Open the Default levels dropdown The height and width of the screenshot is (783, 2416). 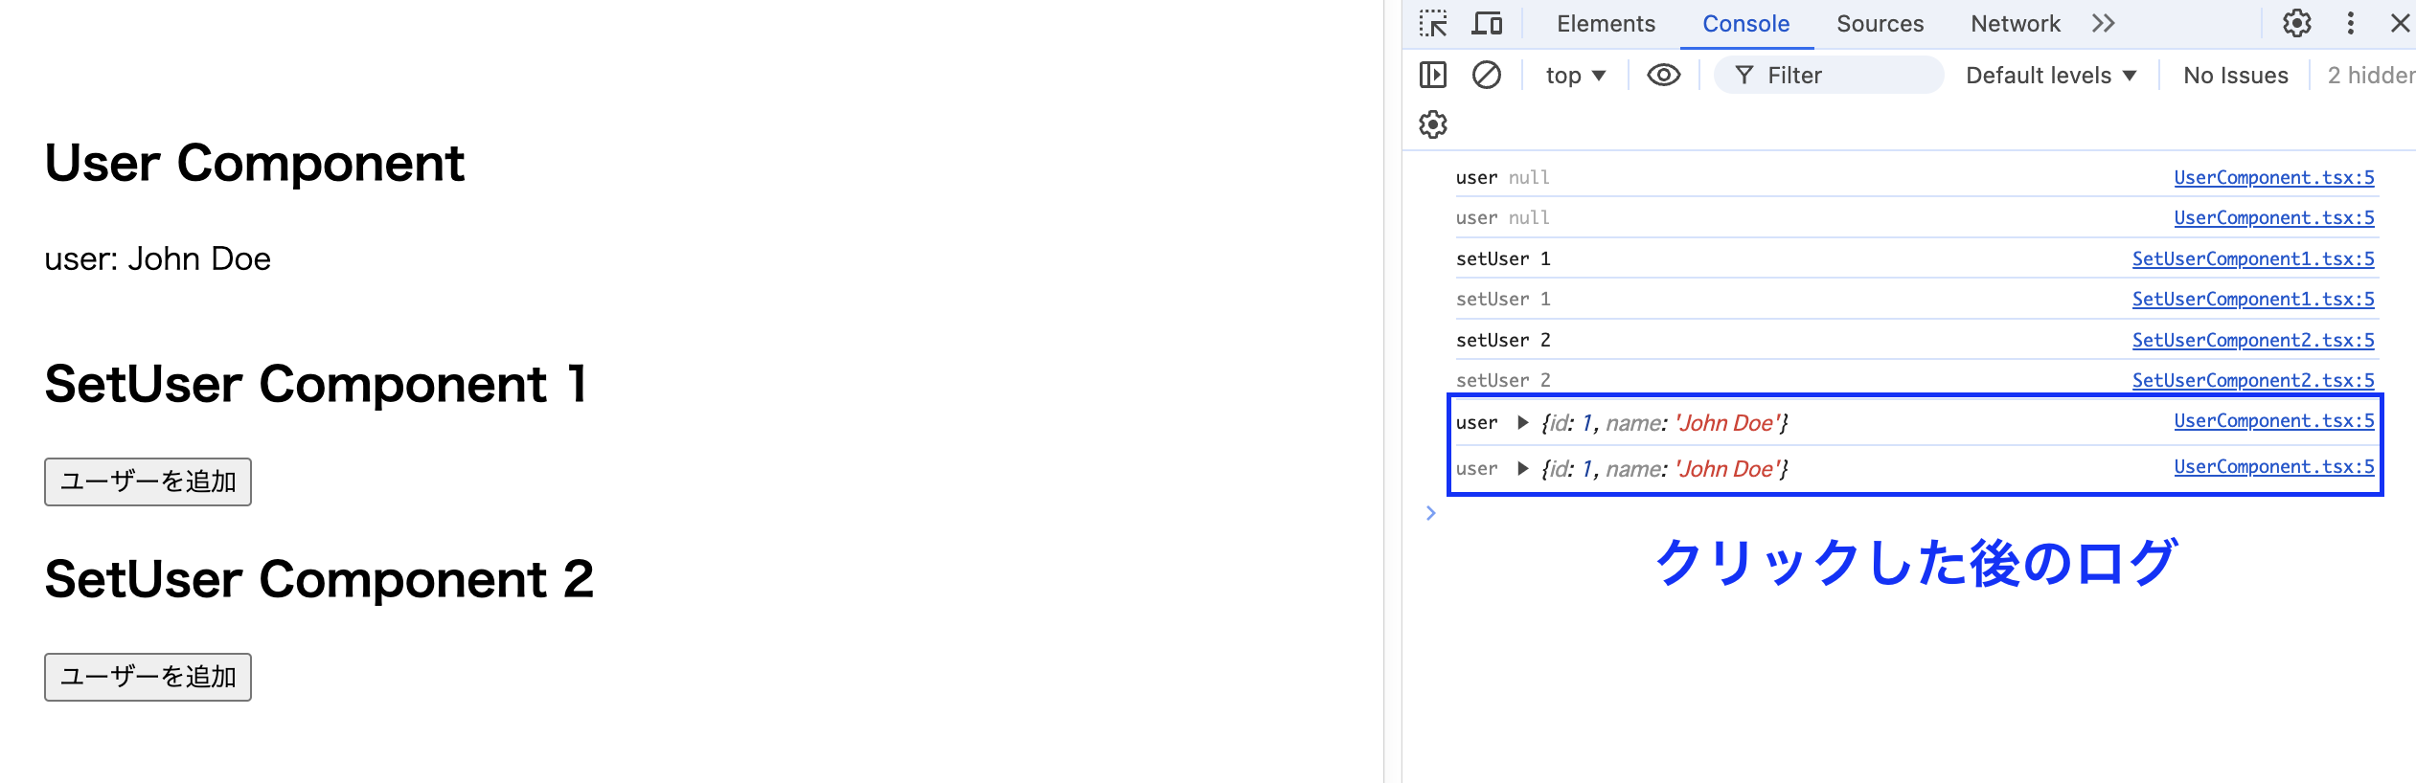tap(2051, 76)
